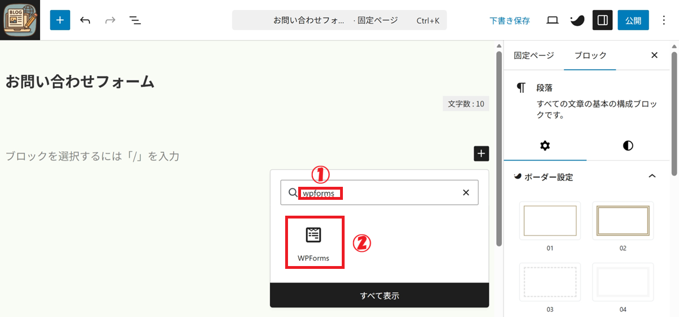
Task: Clear the wpforms search text
Action: point(466,192)
